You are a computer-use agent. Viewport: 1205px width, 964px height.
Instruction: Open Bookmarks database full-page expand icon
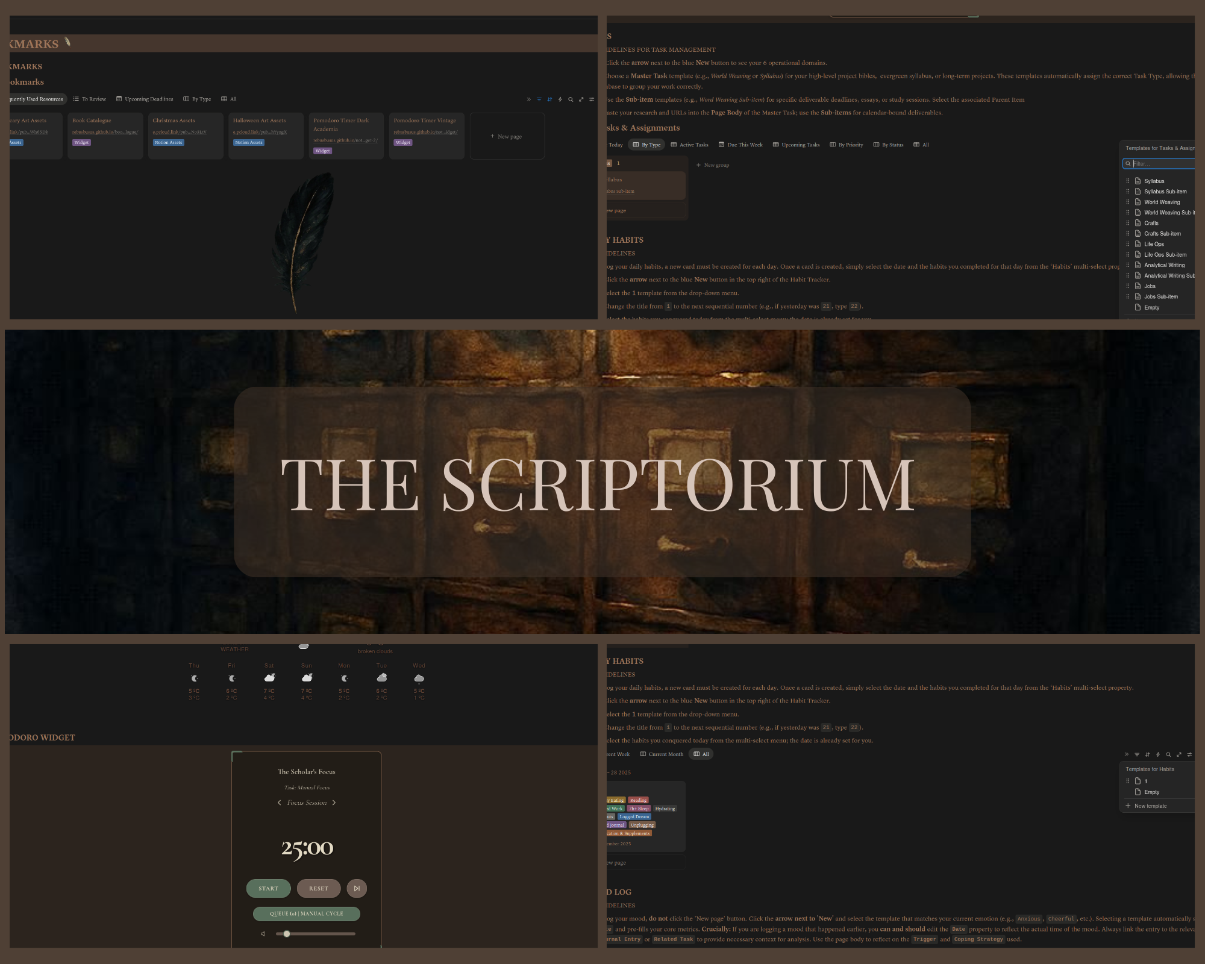point(581,99)
